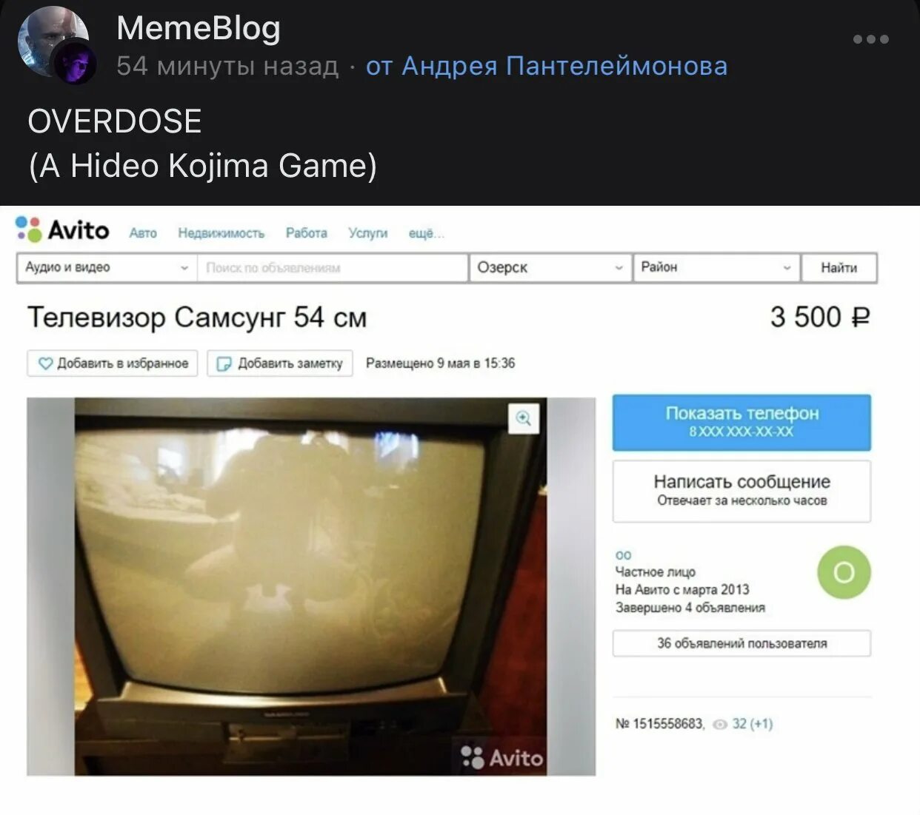
Task: Open the three-dot post options menu
Action: pos(870,39)
